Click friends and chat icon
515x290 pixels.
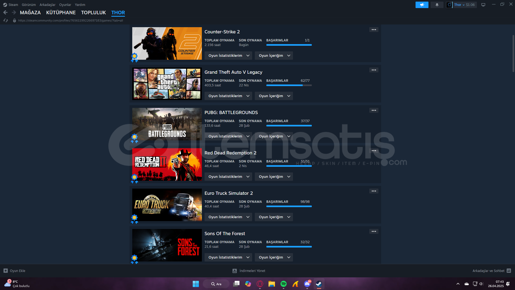click(509, 271)
